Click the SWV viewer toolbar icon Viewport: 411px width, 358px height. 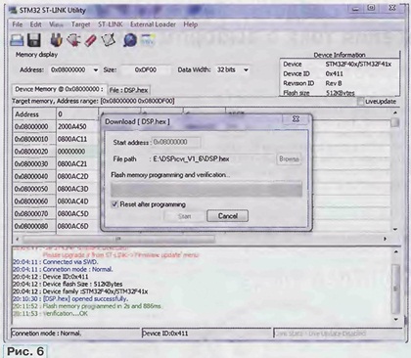pos(148,40)
